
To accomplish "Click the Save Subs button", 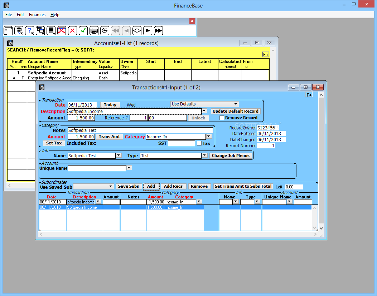I will pyautogui.click(x=129, y=186).
